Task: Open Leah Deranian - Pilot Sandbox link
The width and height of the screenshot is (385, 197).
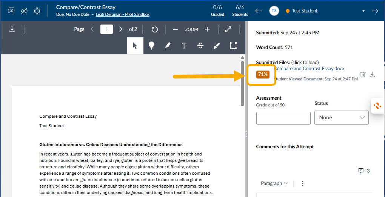Action: point(123,14)
